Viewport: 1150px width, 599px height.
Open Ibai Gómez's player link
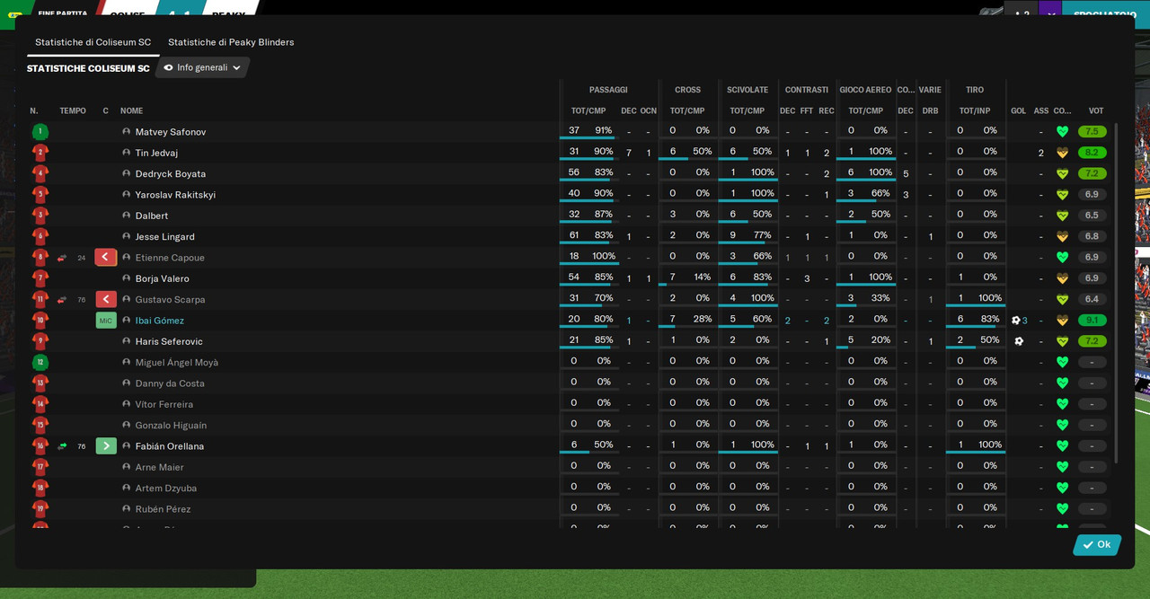[160, 321]
